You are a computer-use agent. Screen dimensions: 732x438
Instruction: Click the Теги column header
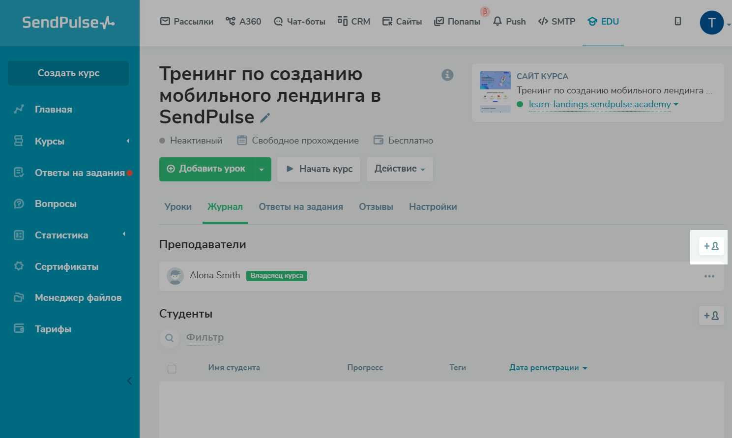(x=458, y=368)
